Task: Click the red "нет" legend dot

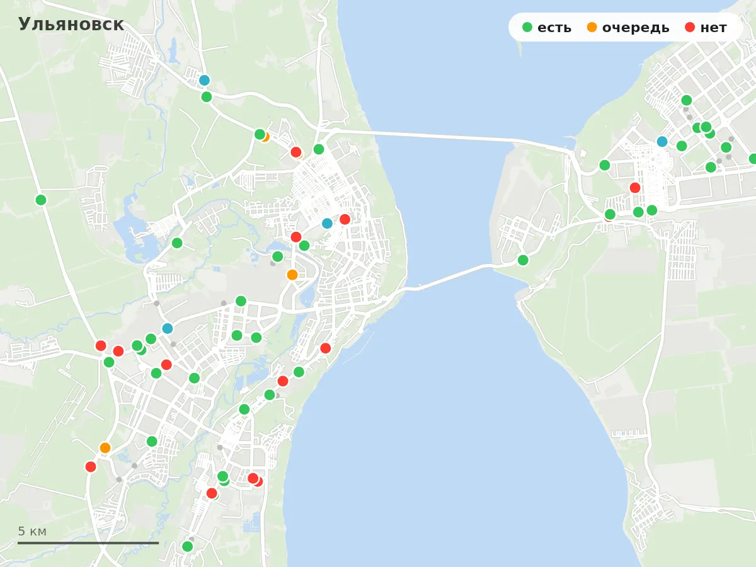Action: pos(690,27)
